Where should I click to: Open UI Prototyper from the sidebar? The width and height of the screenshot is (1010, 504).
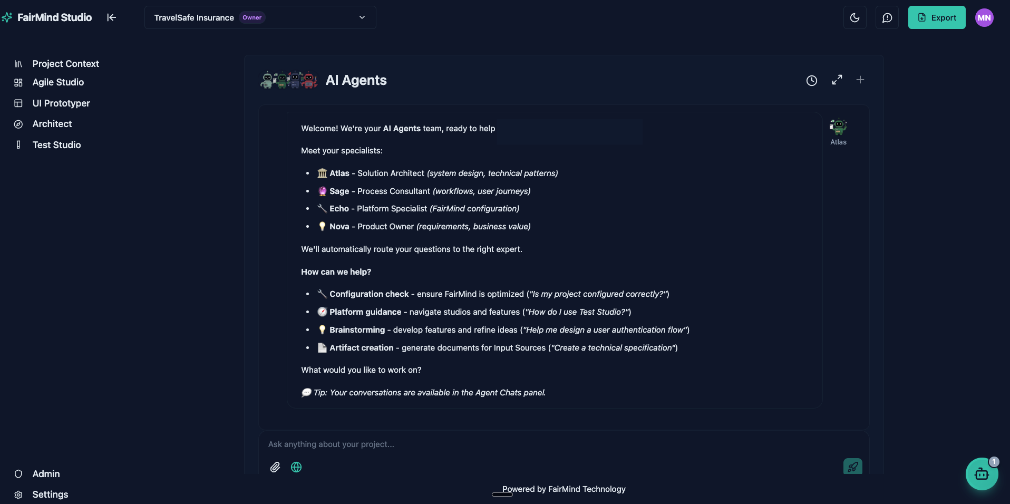(x=61, y=103)
